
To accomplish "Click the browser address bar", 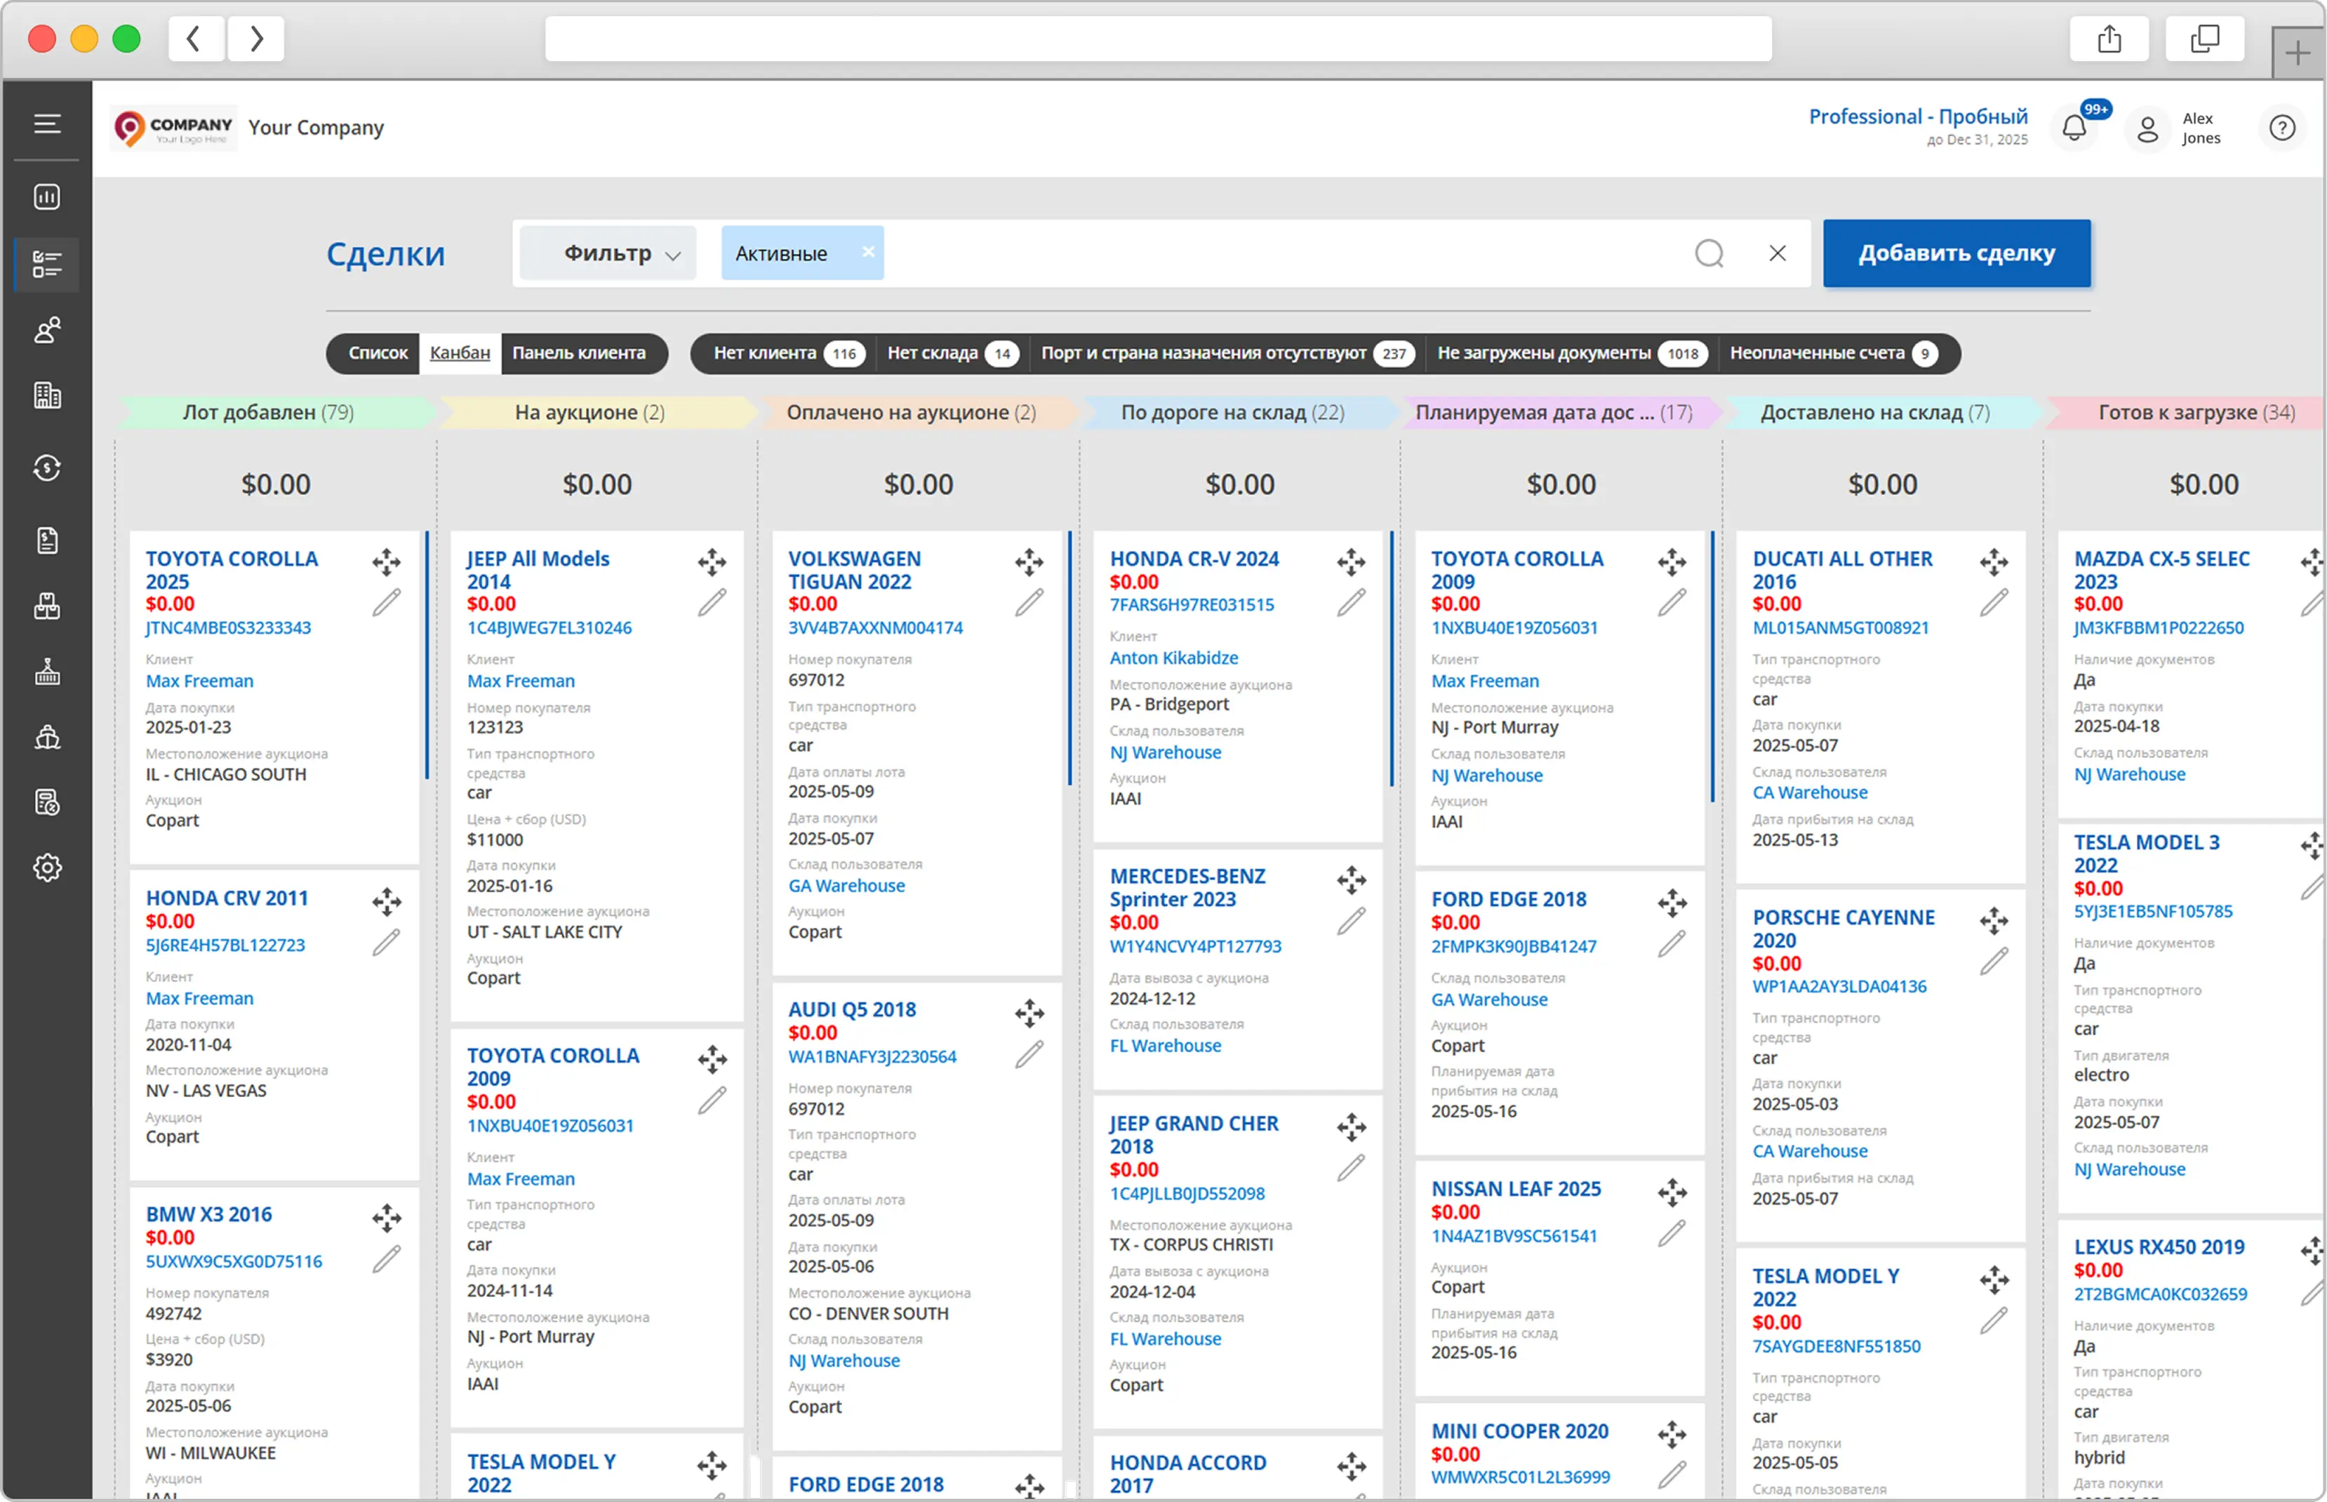I will [x=1158, y=39].
